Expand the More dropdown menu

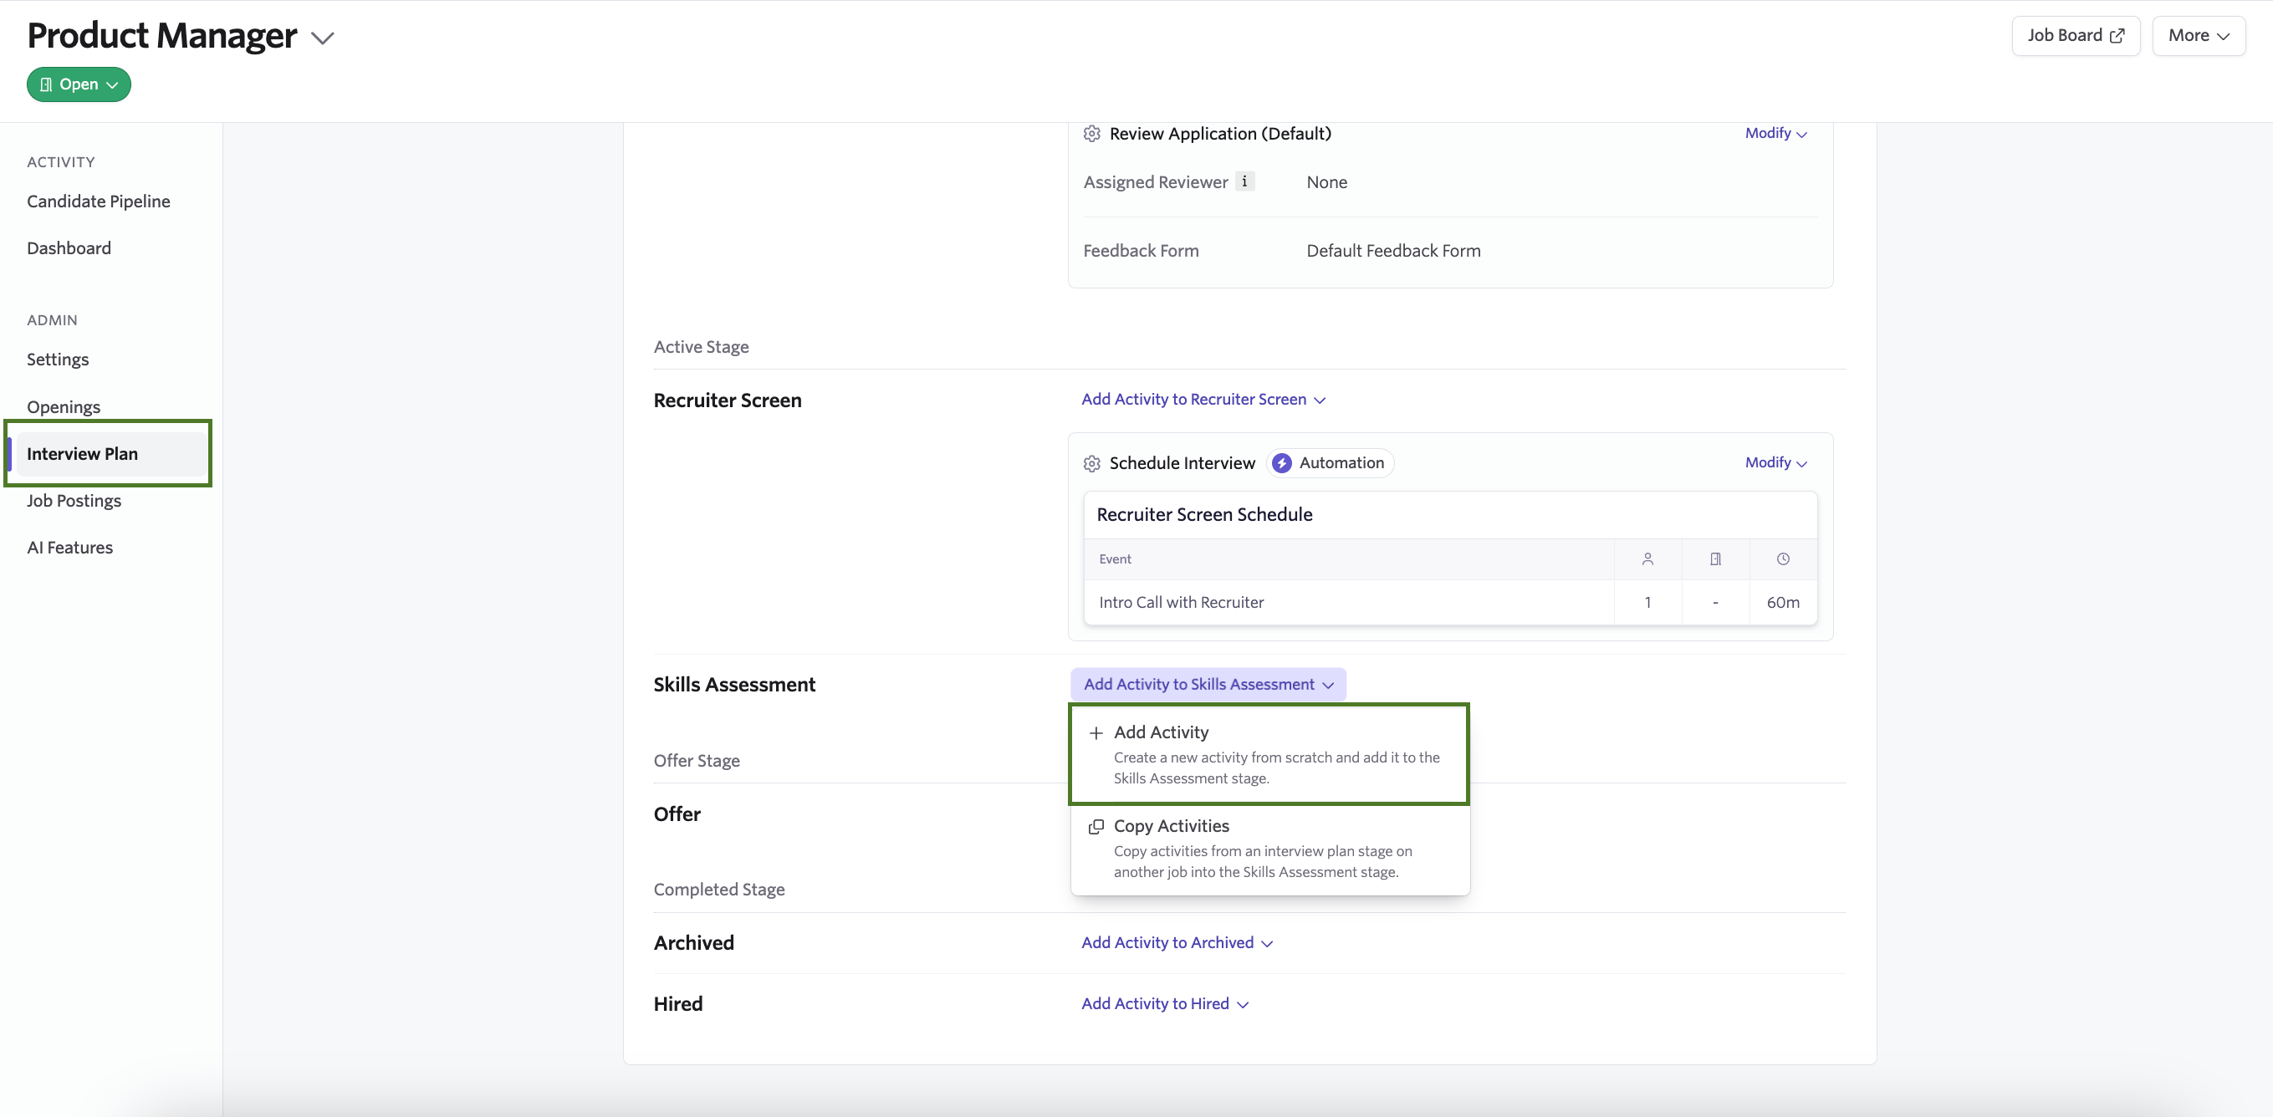point(2198,35)
